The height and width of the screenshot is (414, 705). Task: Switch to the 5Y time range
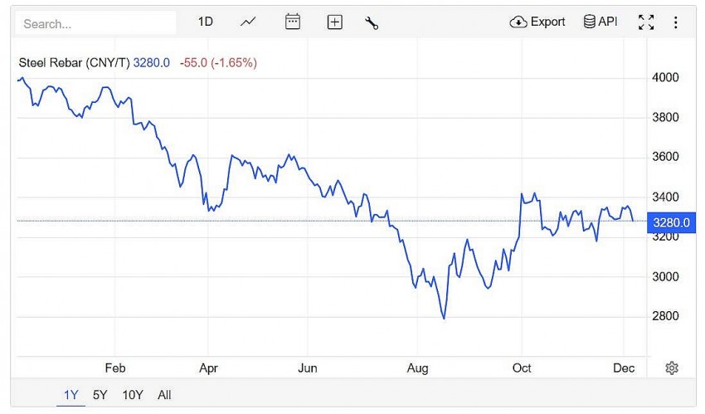point(100,395)
